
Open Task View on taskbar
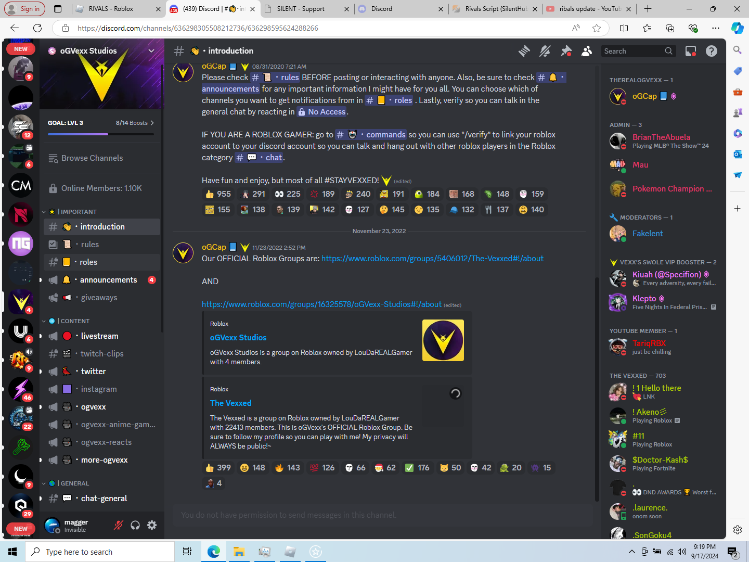(x=187, y=552)
